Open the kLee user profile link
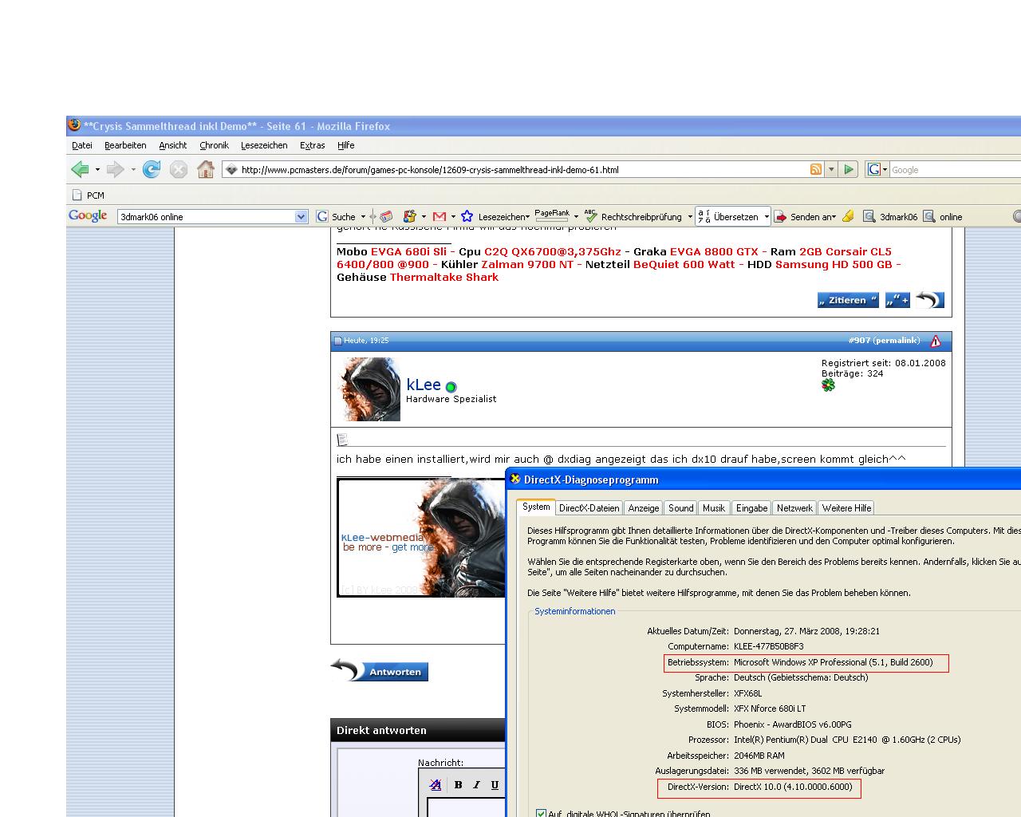This screenshot has width=1021, height=817. click(424, 385)
